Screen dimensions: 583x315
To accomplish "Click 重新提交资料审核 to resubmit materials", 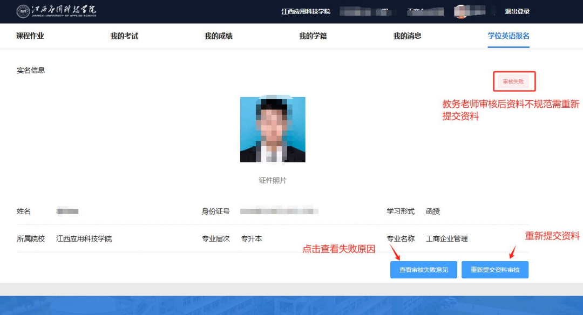I will click(494, 270).
